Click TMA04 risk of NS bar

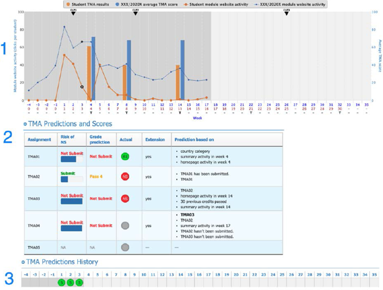72,228
